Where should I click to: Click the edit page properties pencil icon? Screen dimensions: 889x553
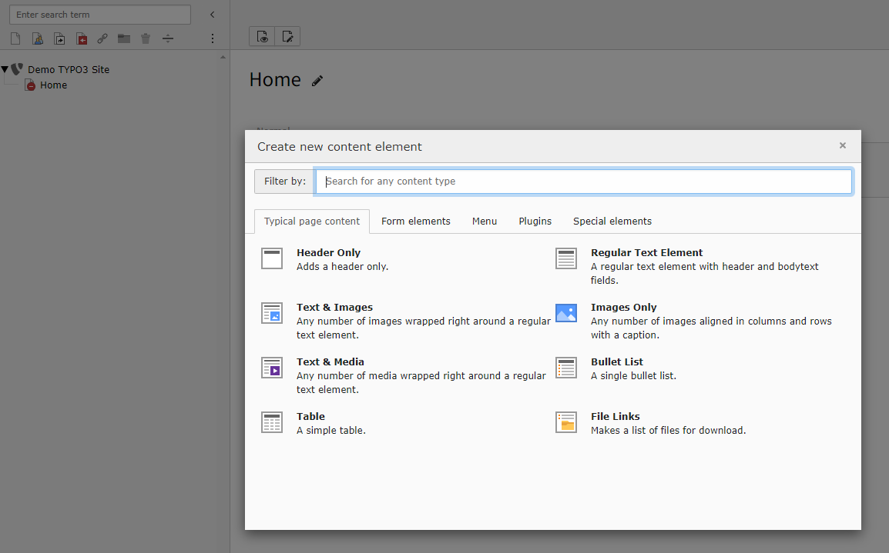coord(317,80)
